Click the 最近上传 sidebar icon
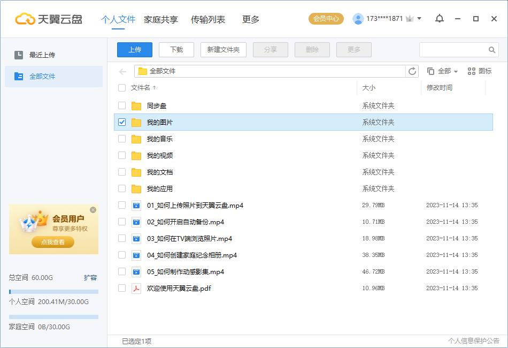 (18, 54)
